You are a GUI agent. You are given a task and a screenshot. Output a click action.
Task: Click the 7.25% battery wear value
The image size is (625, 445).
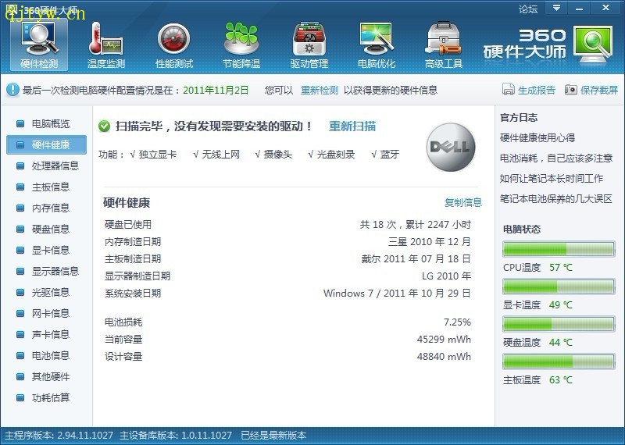pyautogui.click(x=457, y=322)
